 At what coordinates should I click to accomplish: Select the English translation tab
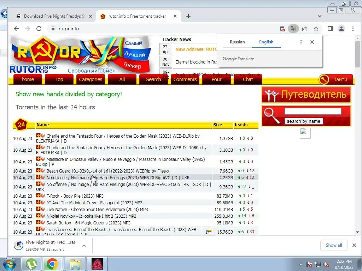266,42
